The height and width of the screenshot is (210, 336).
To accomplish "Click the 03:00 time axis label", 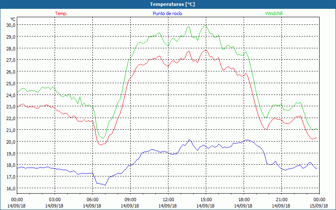I will tap(55, 200).
